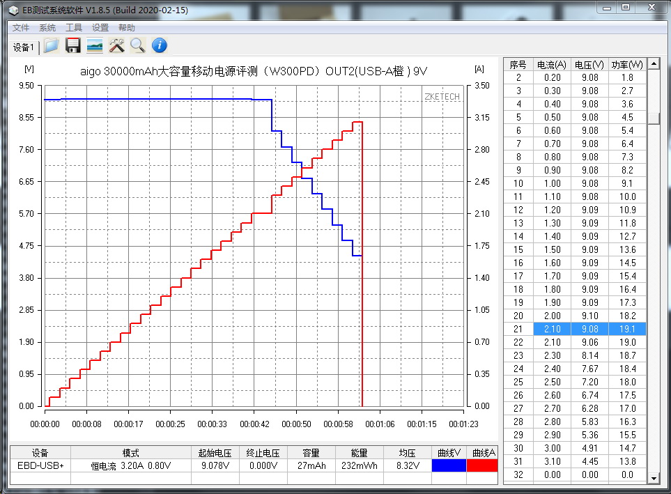Switch to the 设备1 tab
The width and height of the screenshot is (671, 494).
point(24,47)
